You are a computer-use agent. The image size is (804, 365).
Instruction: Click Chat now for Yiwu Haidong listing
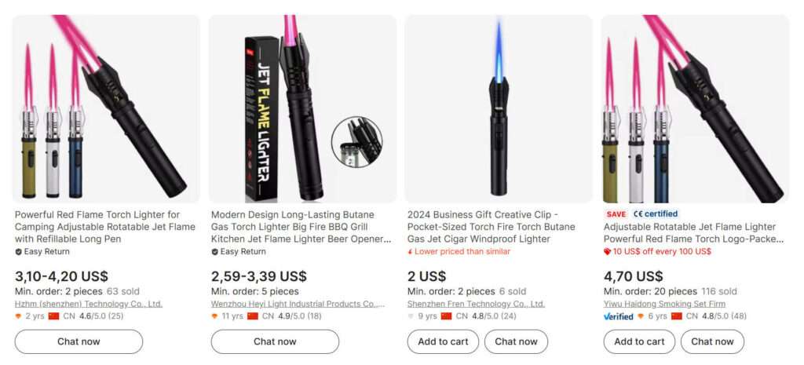[712, 341]
